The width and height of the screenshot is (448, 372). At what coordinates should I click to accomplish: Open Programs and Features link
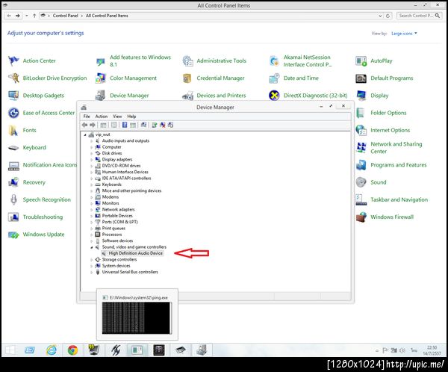tap(398, 165)
